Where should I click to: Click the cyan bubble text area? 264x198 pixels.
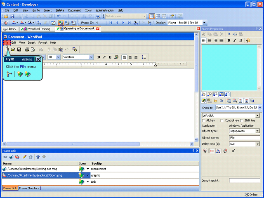(x=229, y=68)
